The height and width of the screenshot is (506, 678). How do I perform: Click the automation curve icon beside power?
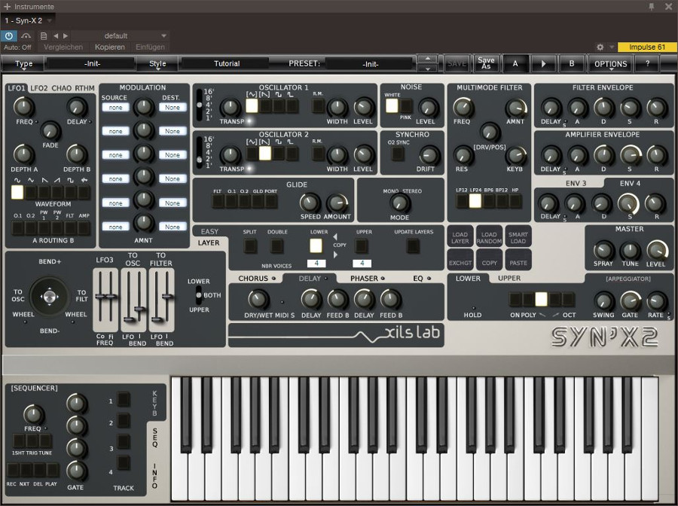pos(26,36)
